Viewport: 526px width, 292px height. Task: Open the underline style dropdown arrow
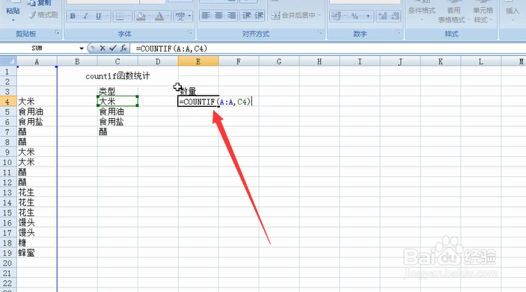click(x=107, y=16)
